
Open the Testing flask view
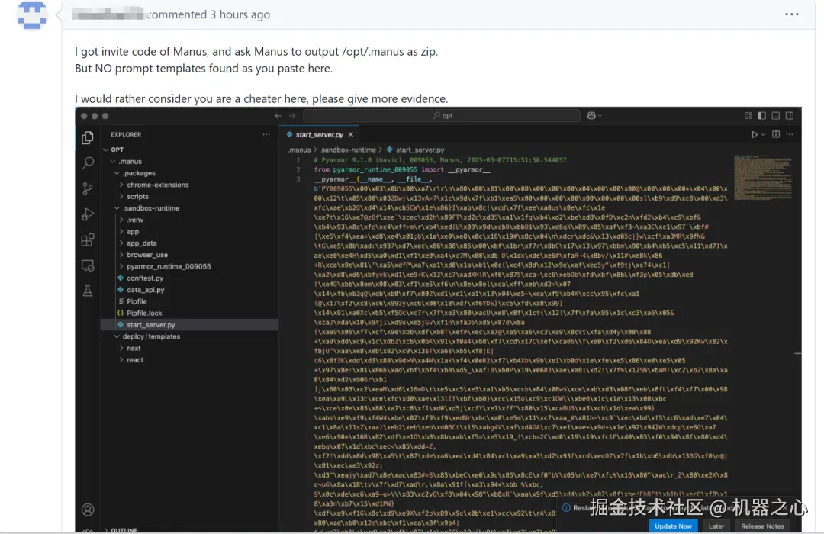(x=88, y=291)
